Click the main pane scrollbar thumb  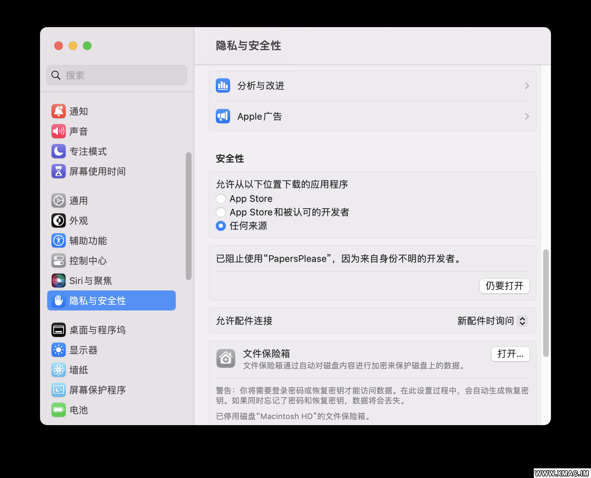tap(546, 303)
